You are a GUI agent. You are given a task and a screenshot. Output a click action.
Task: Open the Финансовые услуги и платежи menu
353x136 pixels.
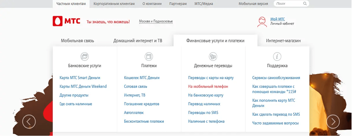pyautogui.click(x=215, y=41)
